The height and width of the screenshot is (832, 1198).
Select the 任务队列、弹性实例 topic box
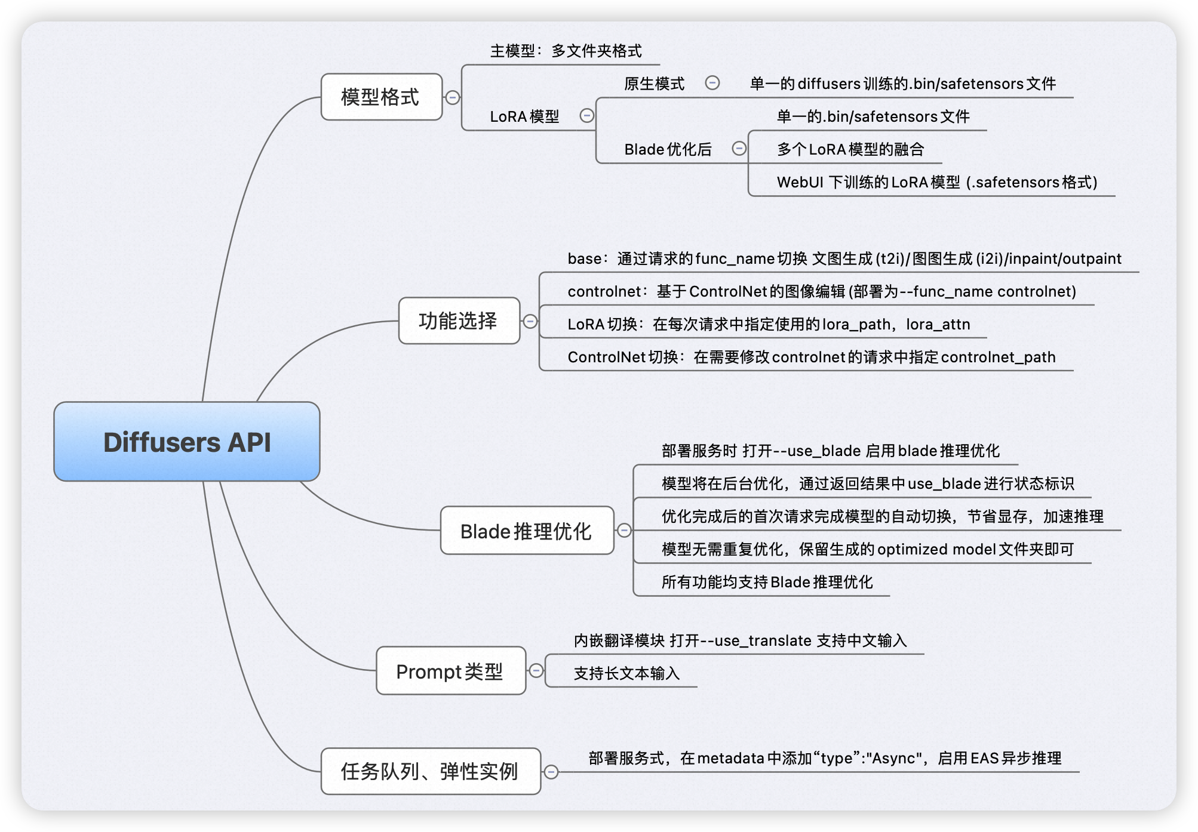point(431,771)
